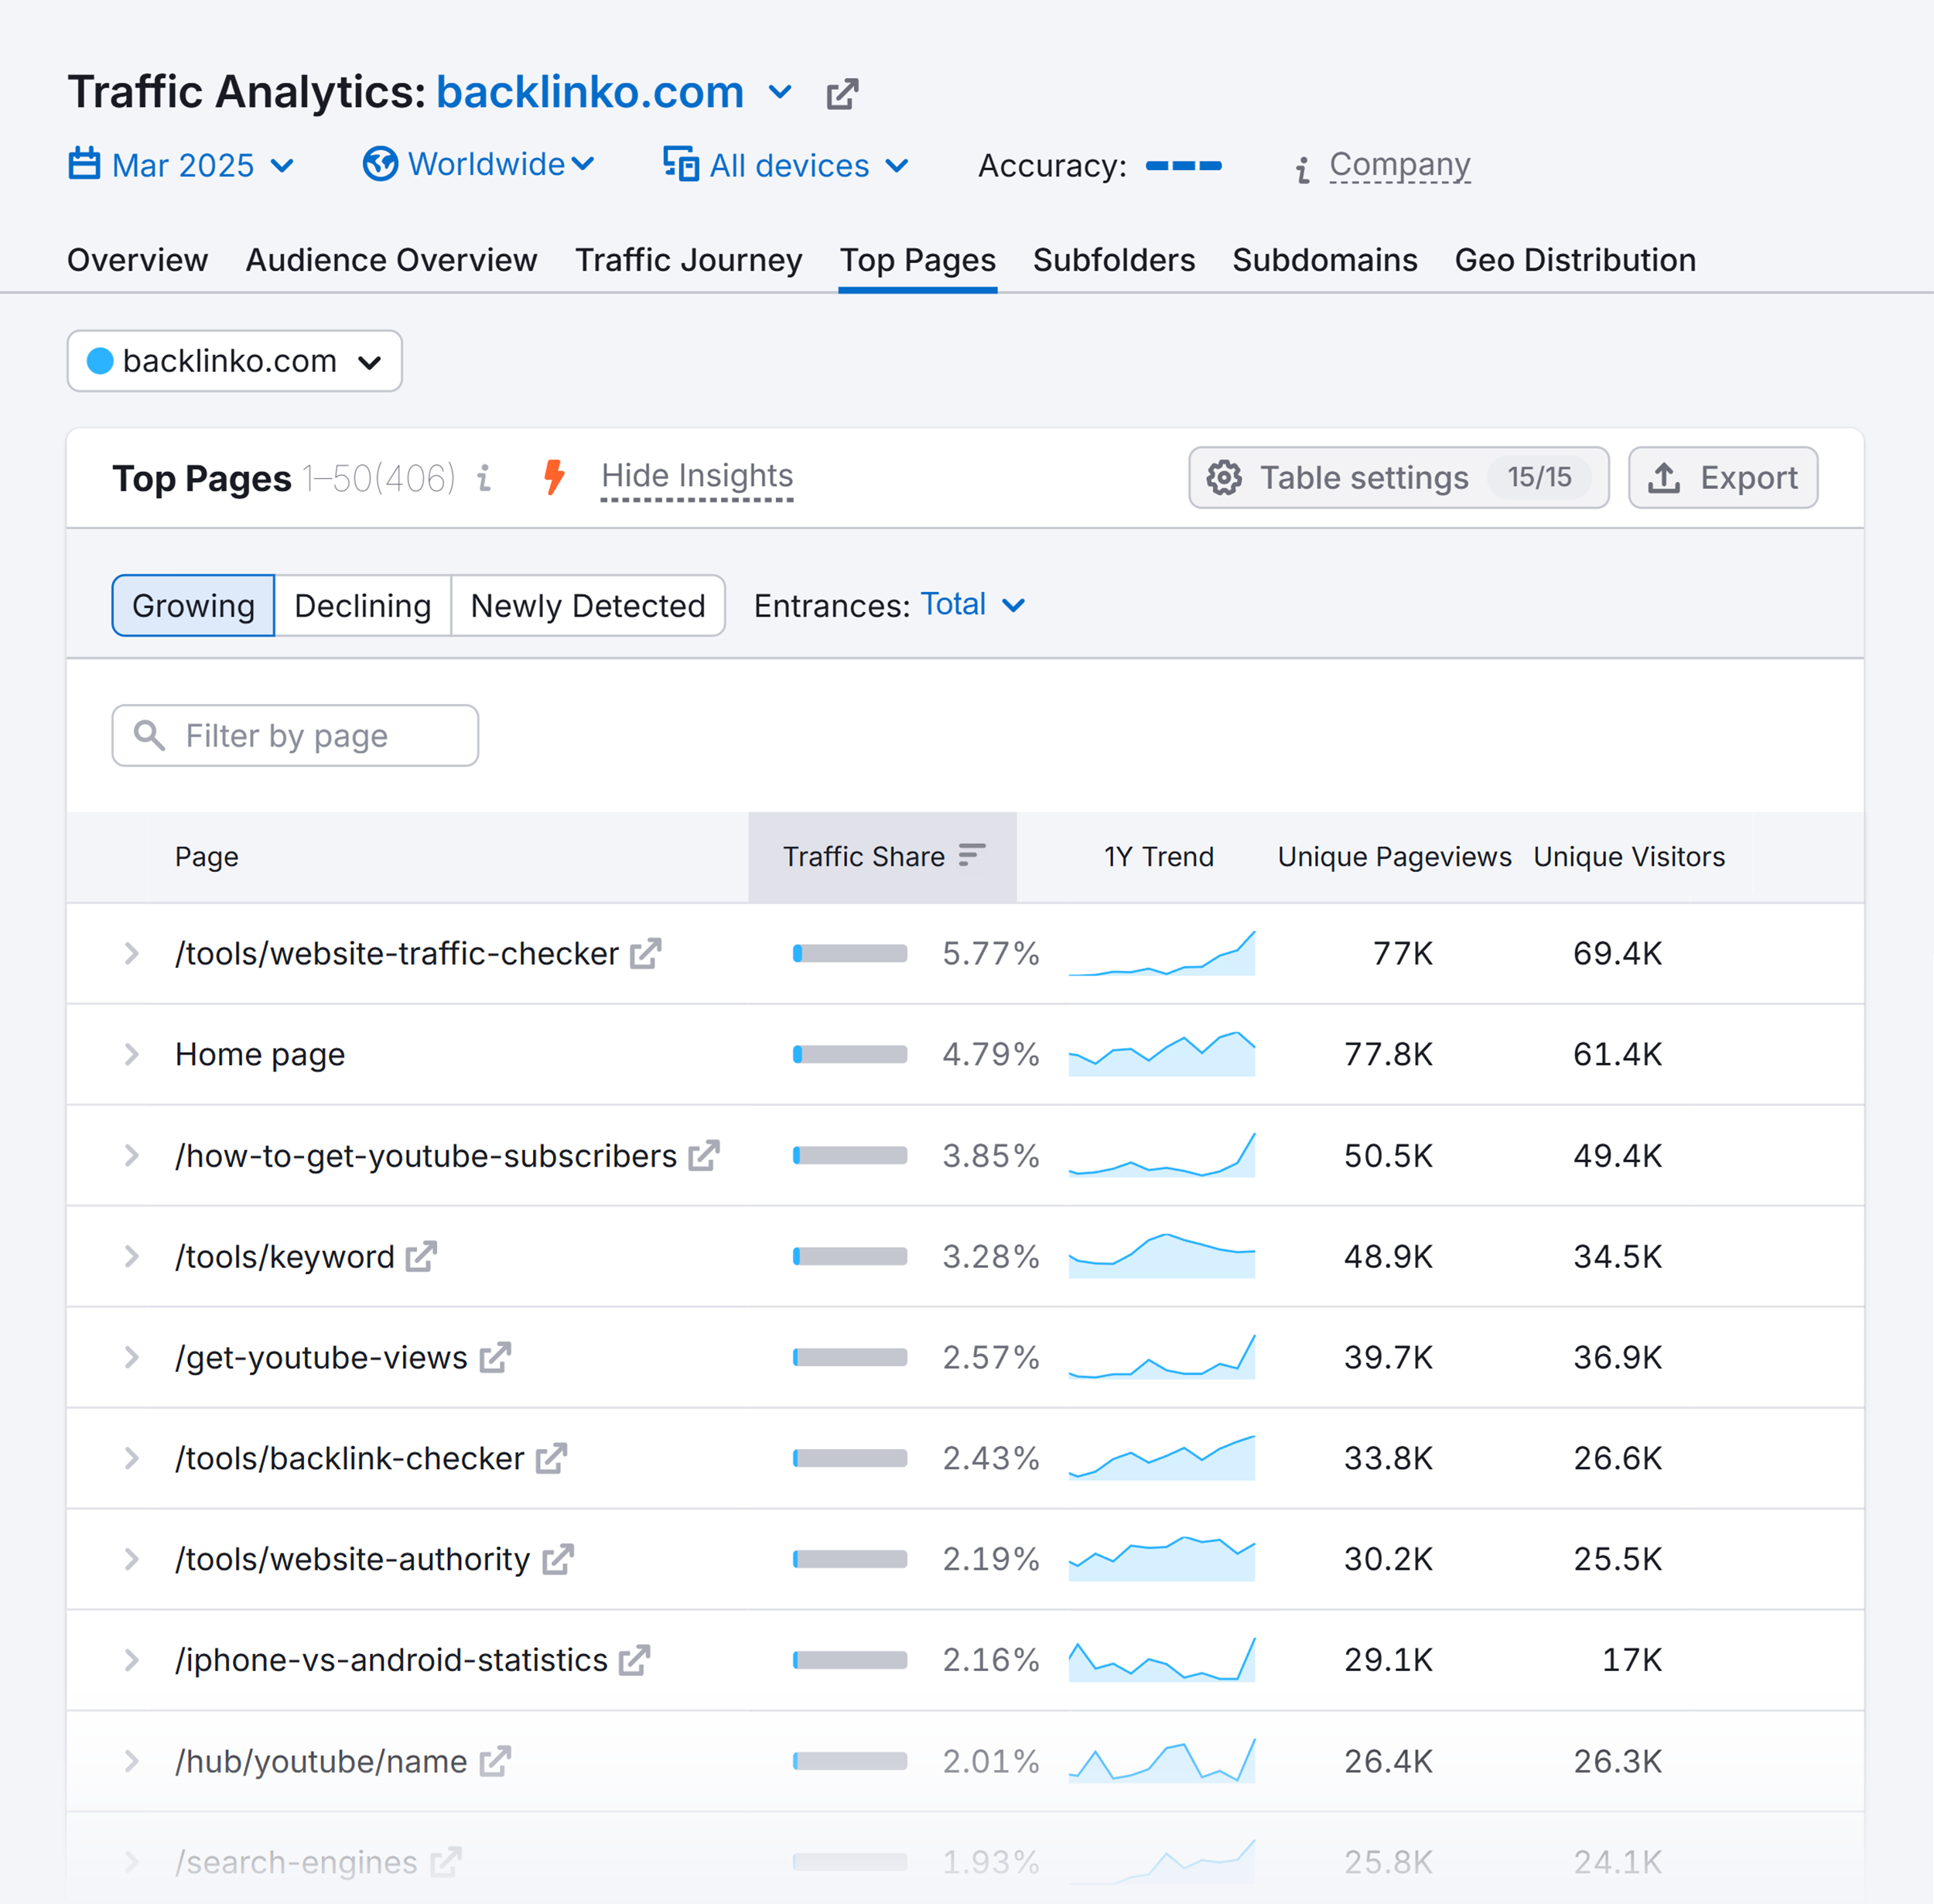Click the traffic share bar for /tools/keyword

pyautogui.click(x=850, y=1256)
